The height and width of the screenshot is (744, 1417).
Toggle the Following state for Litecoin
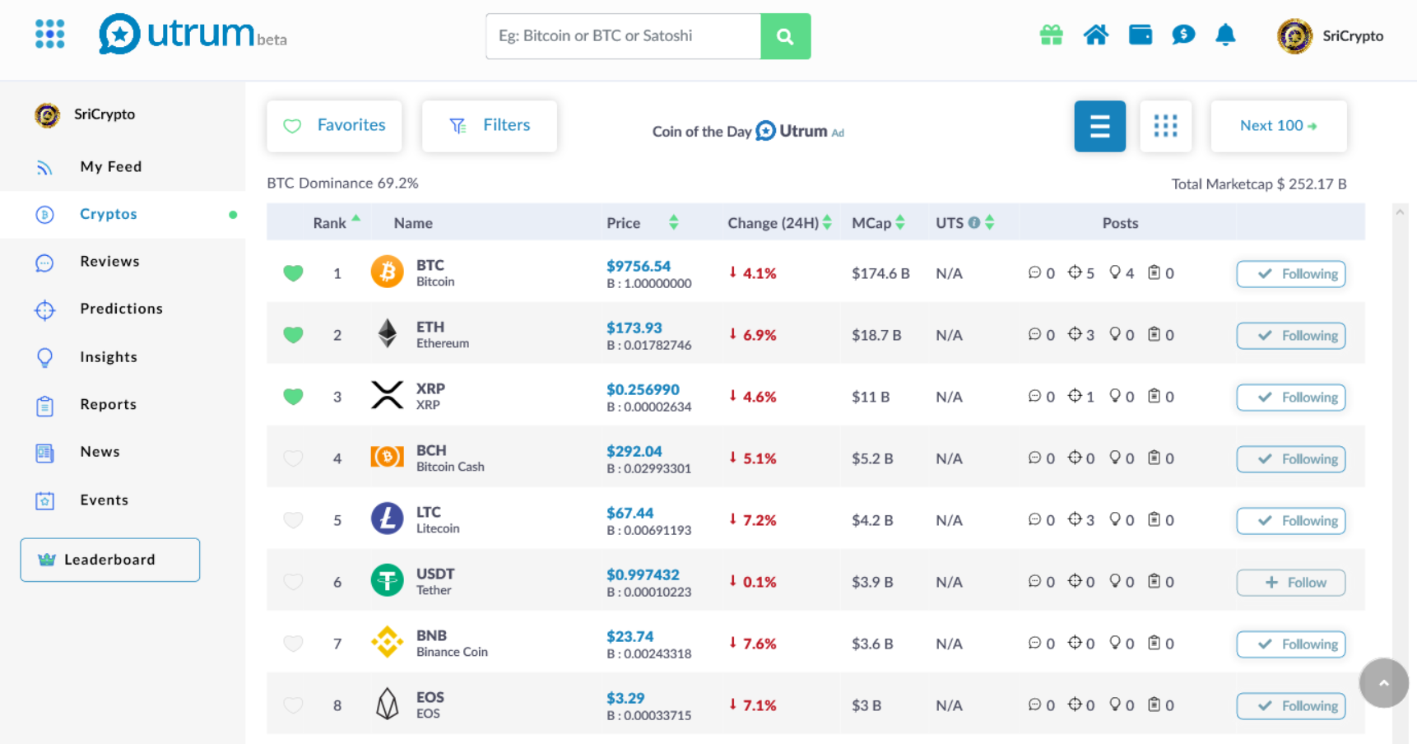click(x=1290, y=520)
